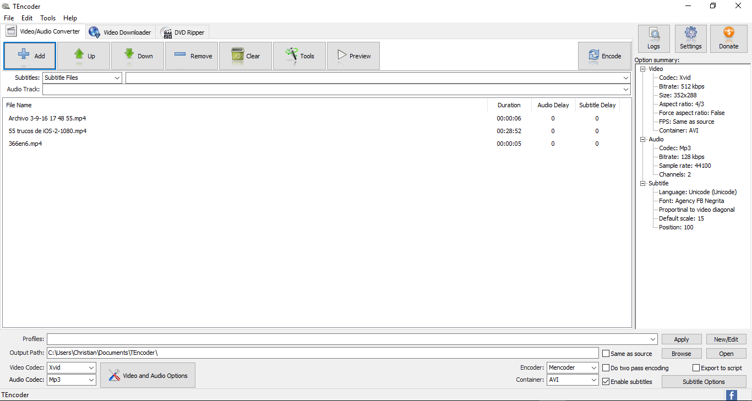Move item down with Down arrow
This screenshot has height=401, width=752.
coord(138,56)
